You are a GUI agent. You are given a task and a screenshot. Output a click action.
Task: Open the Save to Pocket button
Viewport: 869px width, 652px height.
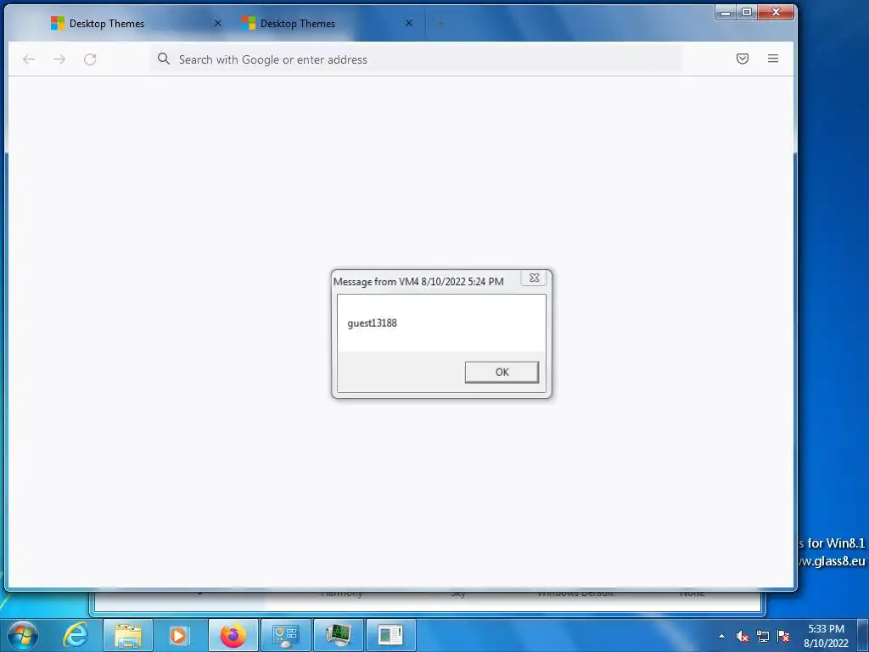tap(743, 59)
